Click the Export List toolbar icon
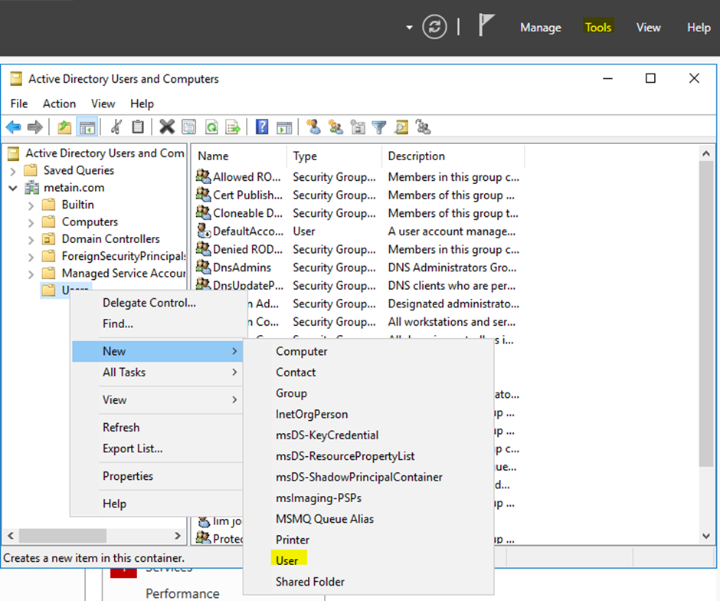720x601 pixels. 234,126
